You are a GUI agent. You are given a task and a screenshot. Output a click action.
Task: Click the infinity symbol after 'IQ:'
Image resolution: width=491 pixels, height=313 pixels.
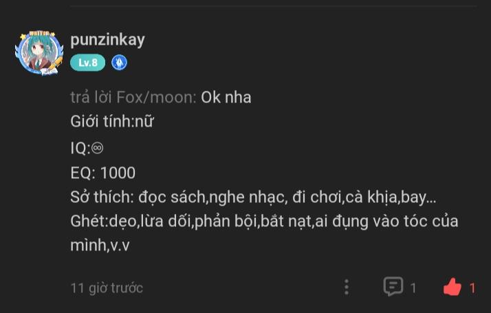click(x=97, y=147)
